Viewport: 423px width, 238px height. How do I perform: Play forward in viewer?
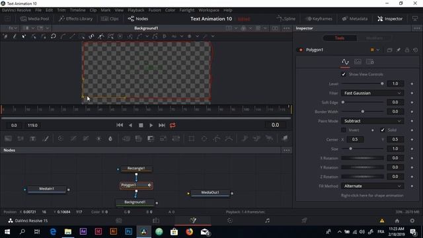coord(151,125)
